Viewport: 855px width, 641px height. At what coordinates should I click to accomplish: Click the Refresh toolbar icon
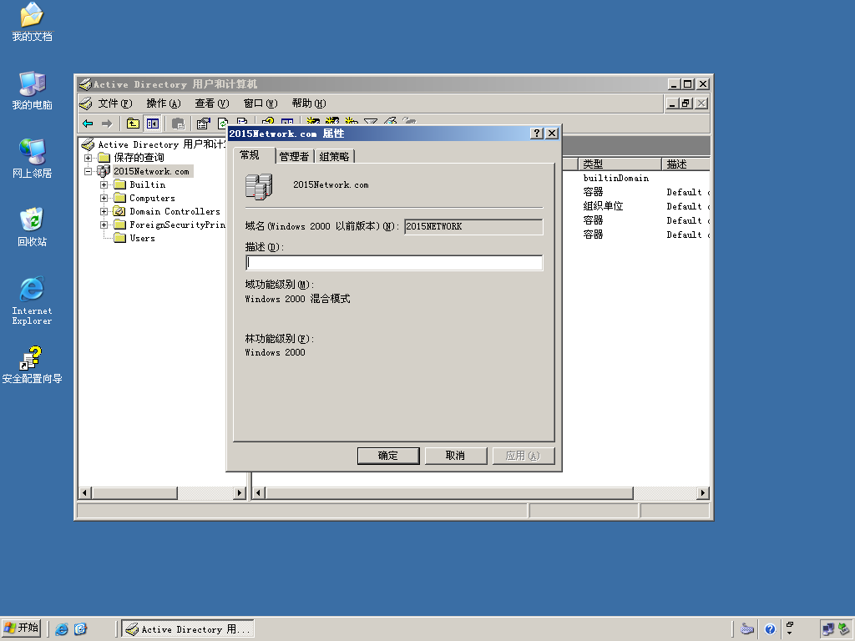tap(222, 124)
